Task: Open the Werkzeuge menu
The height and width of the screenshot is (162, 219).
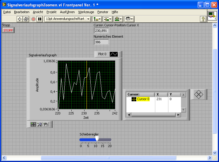Action: coord(86,12)
